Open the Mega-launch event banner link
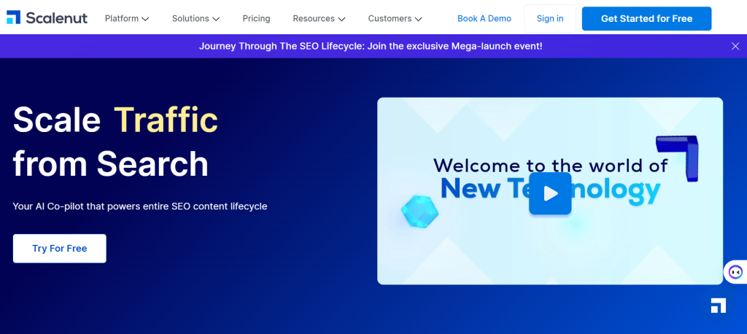 [370, 46]
